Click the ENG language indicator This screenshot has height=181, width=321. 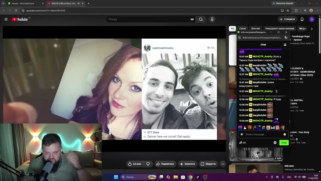(x=289, y=177)
